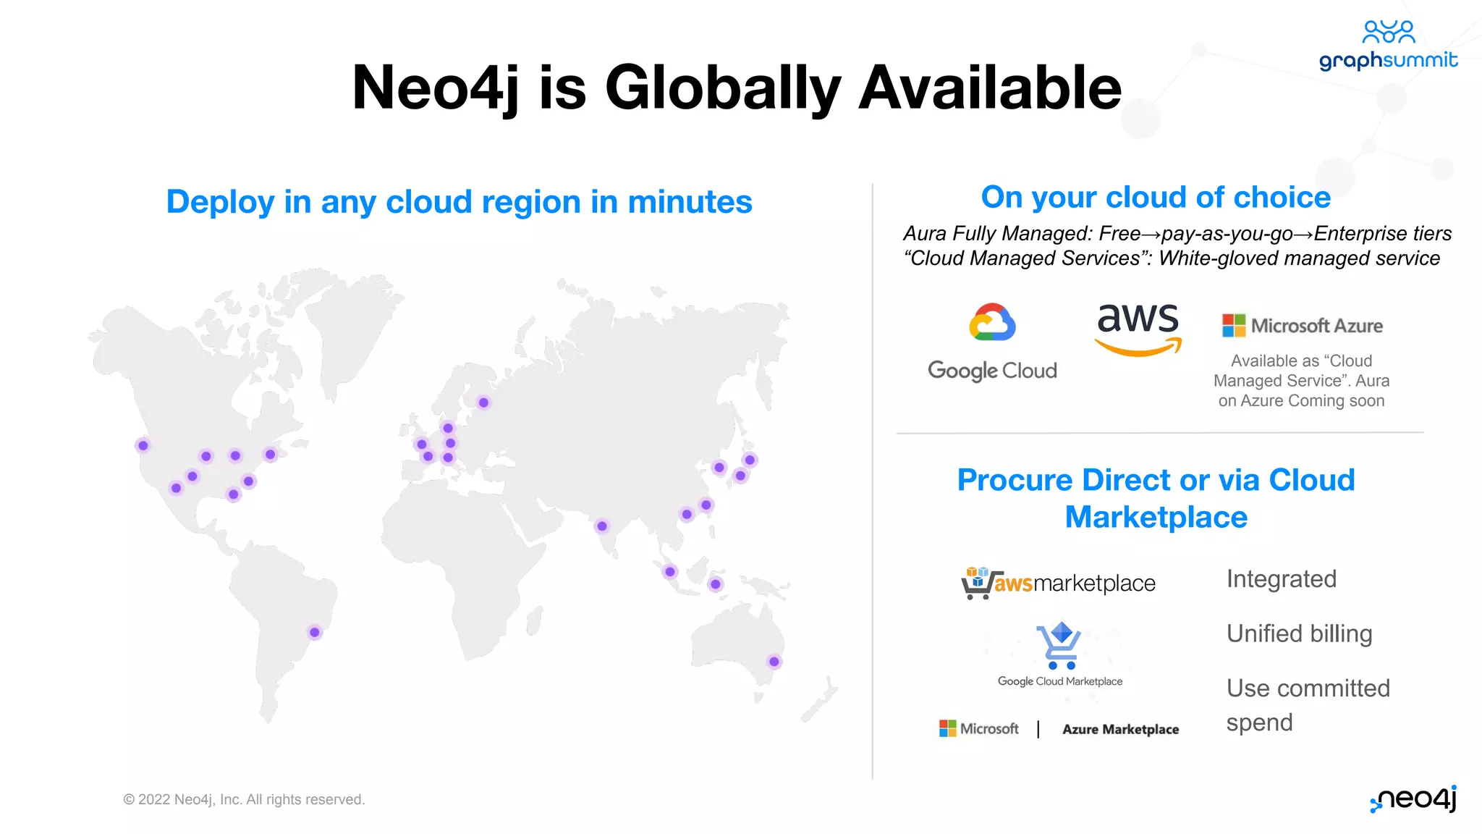Click the 'Unified billing' text
The image size is (1482, 834).
coord(1299,634)
